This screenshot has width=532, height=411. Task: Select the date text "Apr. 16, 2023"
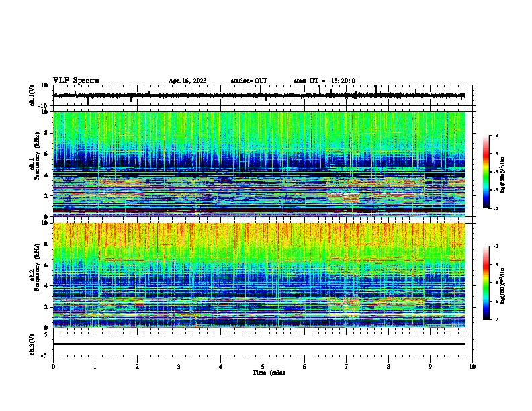(x=187, y=81)
